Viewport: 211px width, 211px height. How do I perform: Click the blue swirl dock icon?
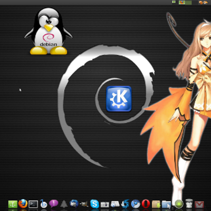click(x=125, y=204)
